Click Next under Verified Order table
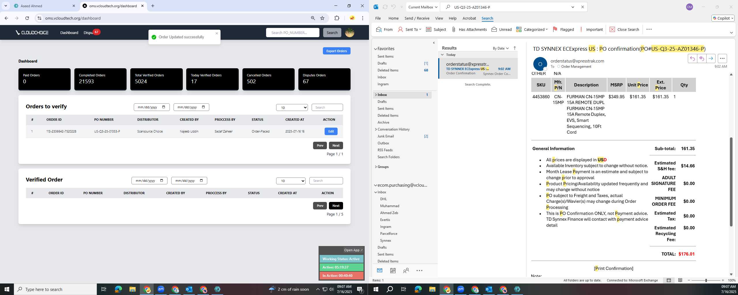 pos(336,206)
